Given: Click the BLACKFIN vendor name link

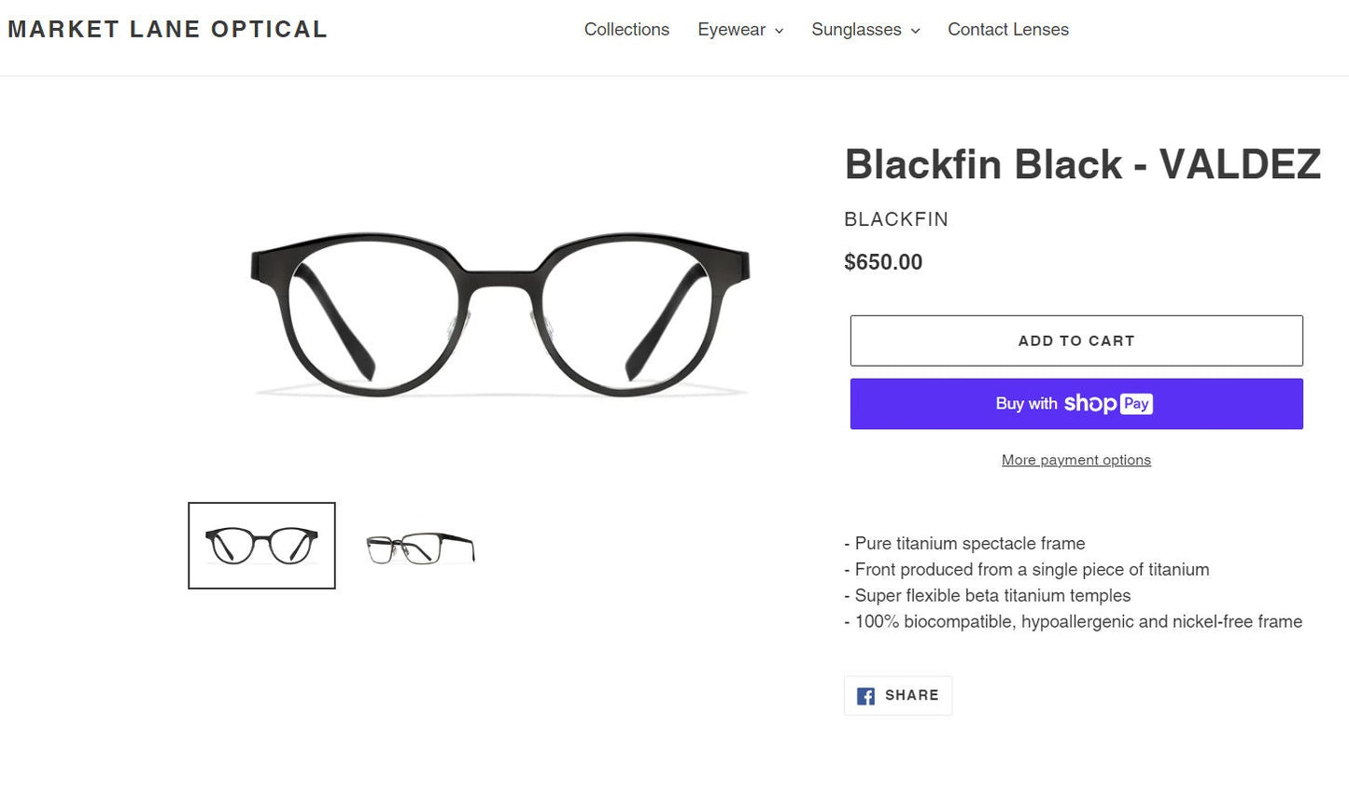Looking at the screenshot, I should 896,219.
